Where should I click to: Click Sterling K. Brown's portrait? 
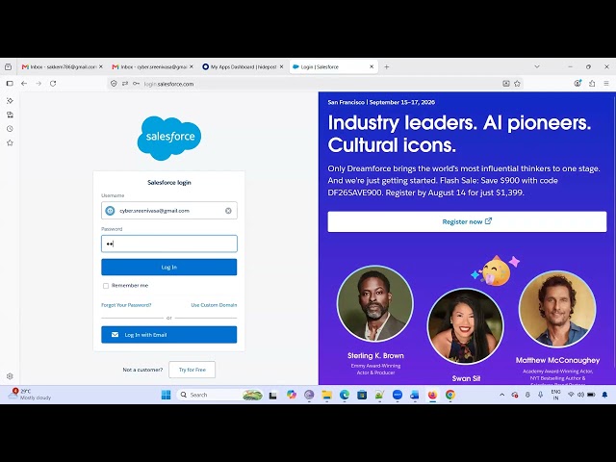[375, 304]
